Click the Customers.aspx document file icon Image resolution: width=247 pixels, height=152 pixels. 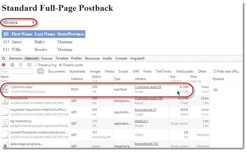coord(5,89)
